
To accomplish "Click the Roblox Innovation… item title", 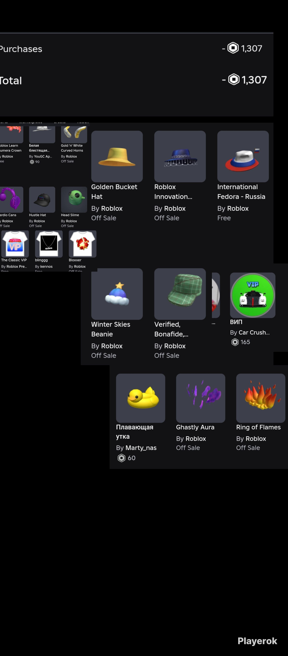I will [x=173, y=192].
